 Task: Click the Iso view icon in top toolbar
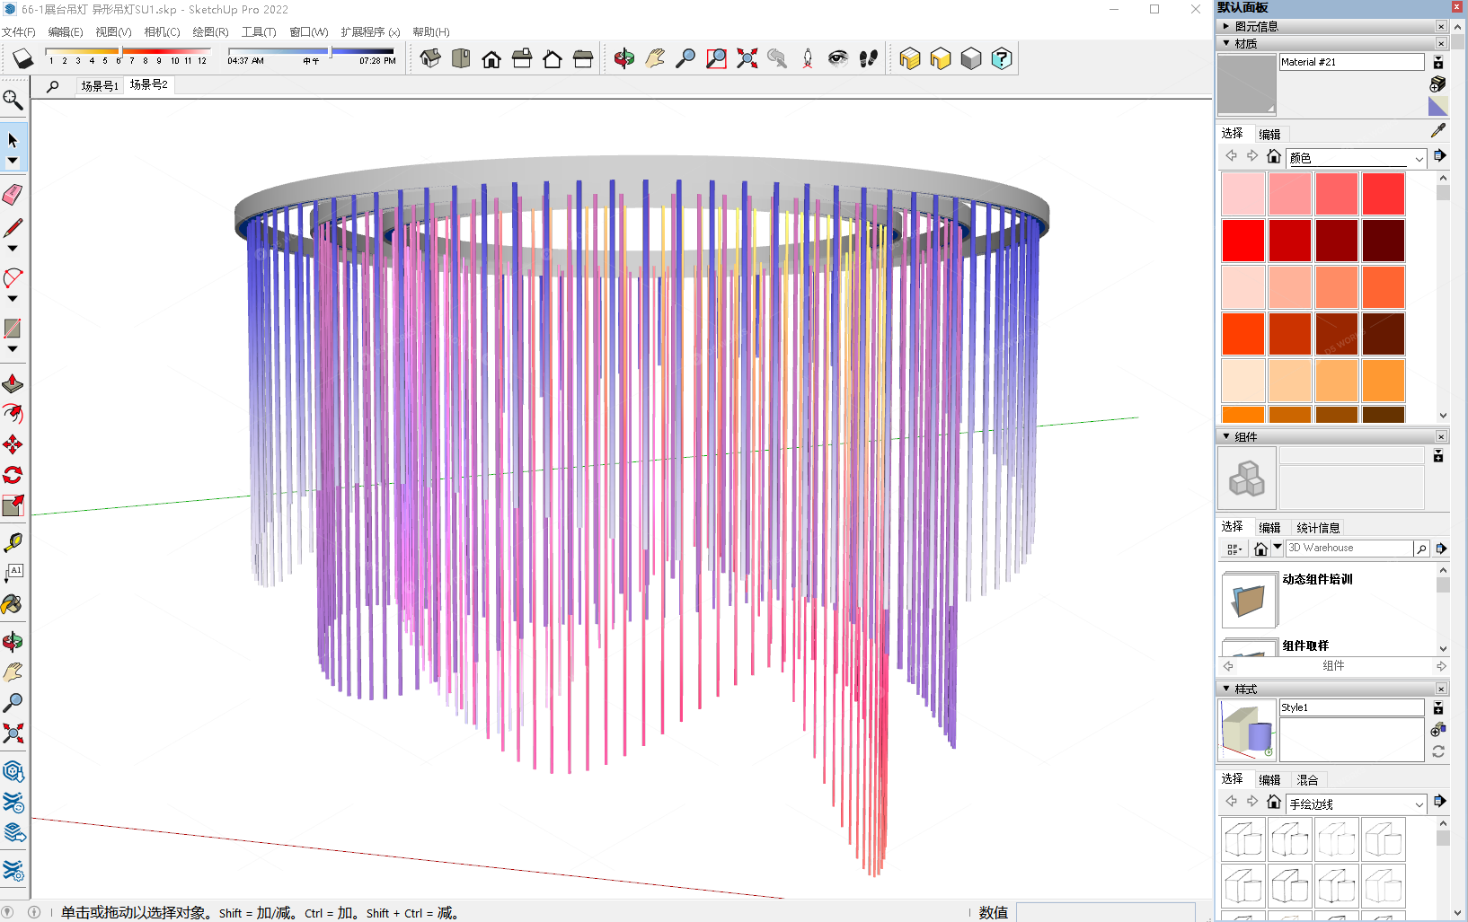coord(430,59)
